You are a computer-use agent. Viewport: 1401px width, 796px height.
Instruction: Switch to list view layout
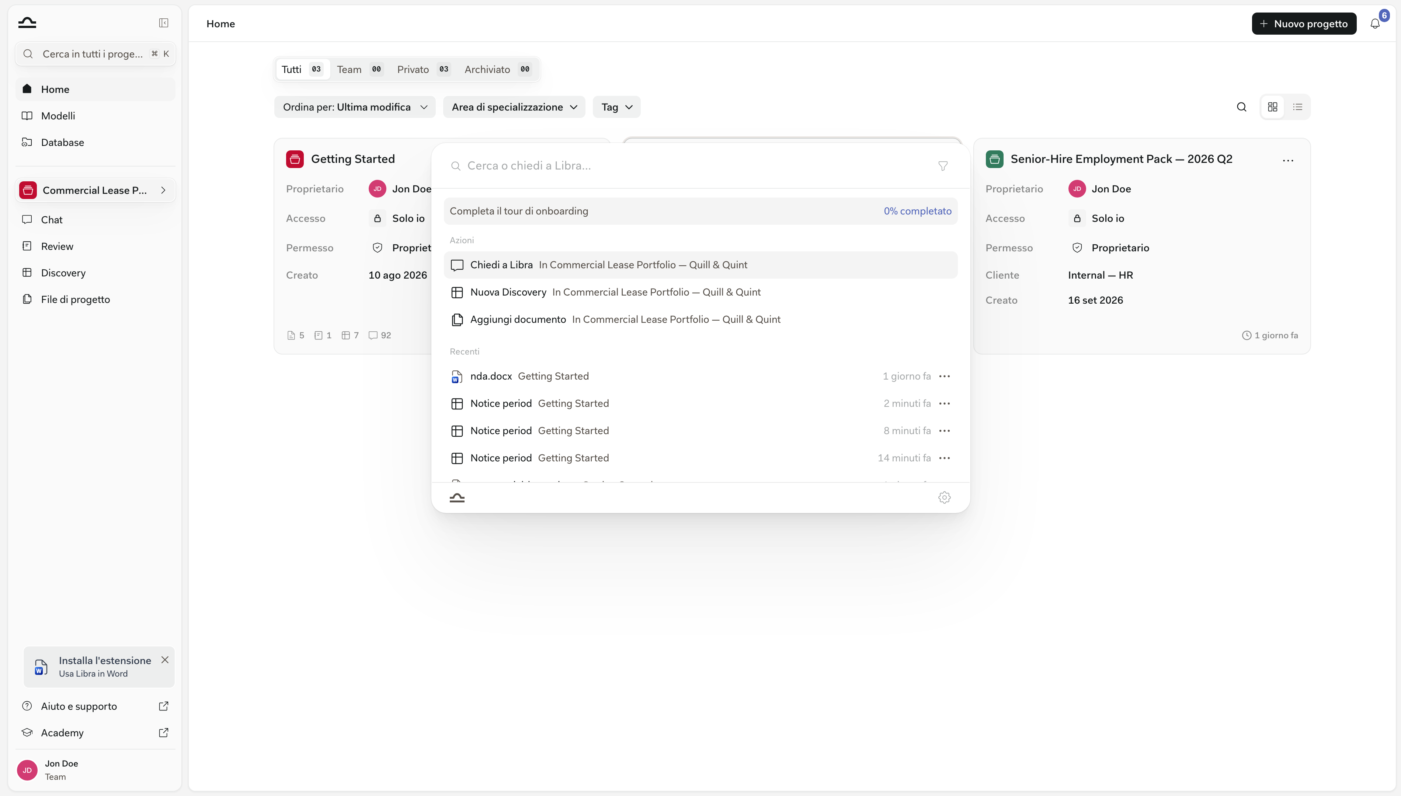coord(1298,107)
